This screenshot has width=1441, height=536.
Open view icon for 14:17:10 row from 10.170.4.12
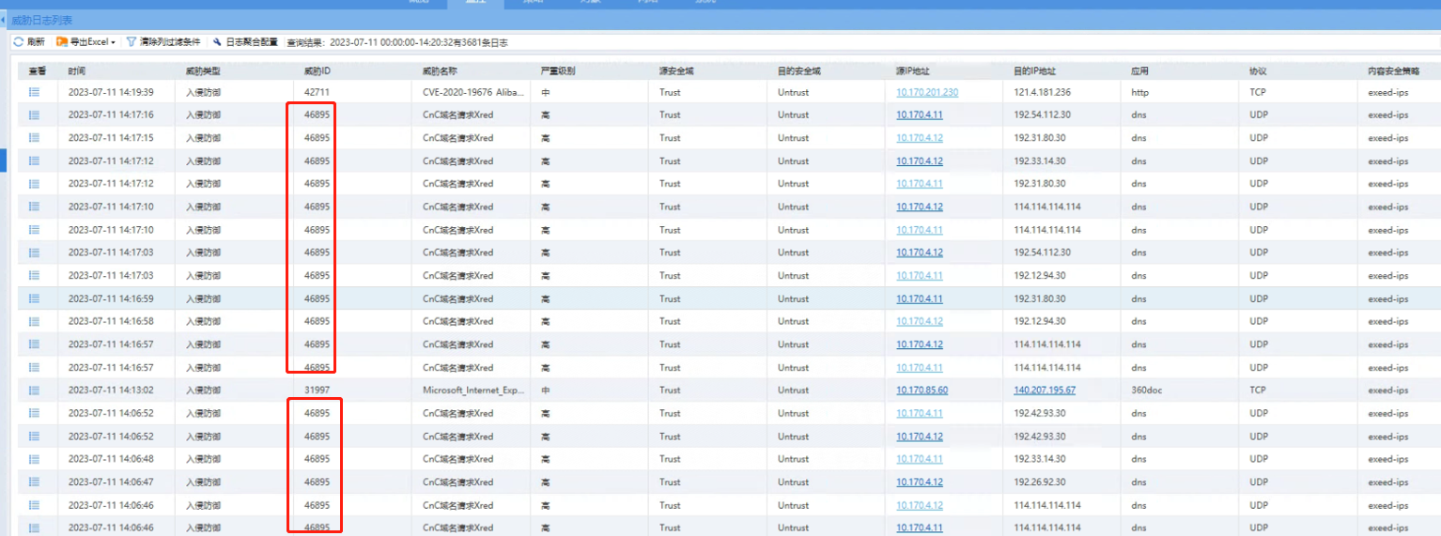(34, 207)
